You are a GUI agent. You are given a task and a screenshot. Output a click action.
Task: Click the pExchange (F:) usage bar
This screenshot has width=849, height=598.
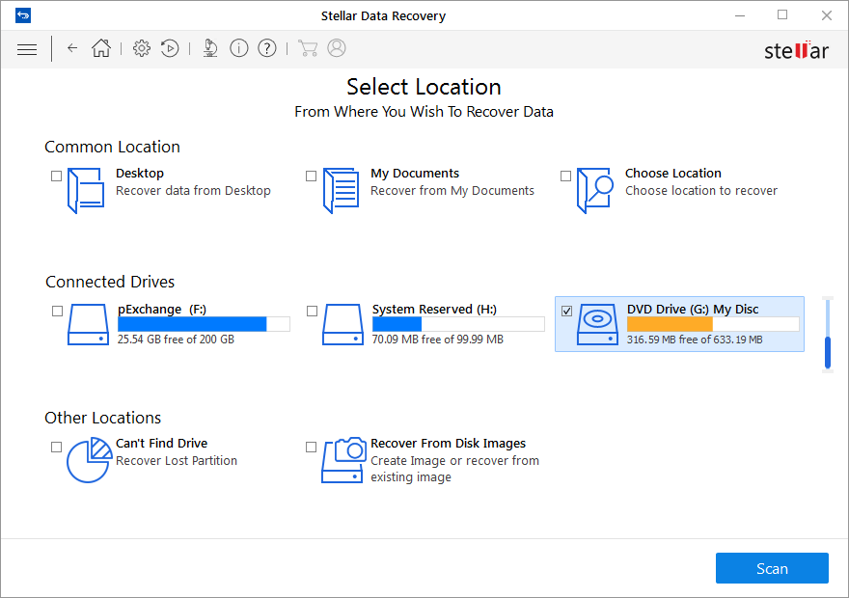click(204, 324)
